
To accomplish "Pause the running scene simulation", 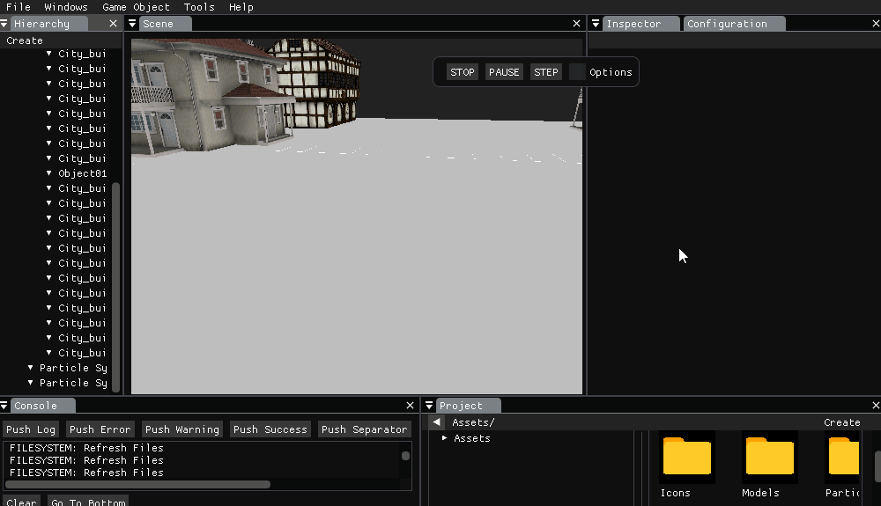I will (x=504, y=72).
